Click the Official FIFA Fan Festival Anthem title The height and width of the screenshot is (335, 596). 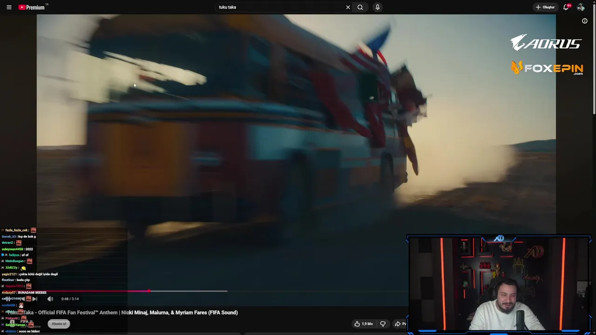pos(123,313)
